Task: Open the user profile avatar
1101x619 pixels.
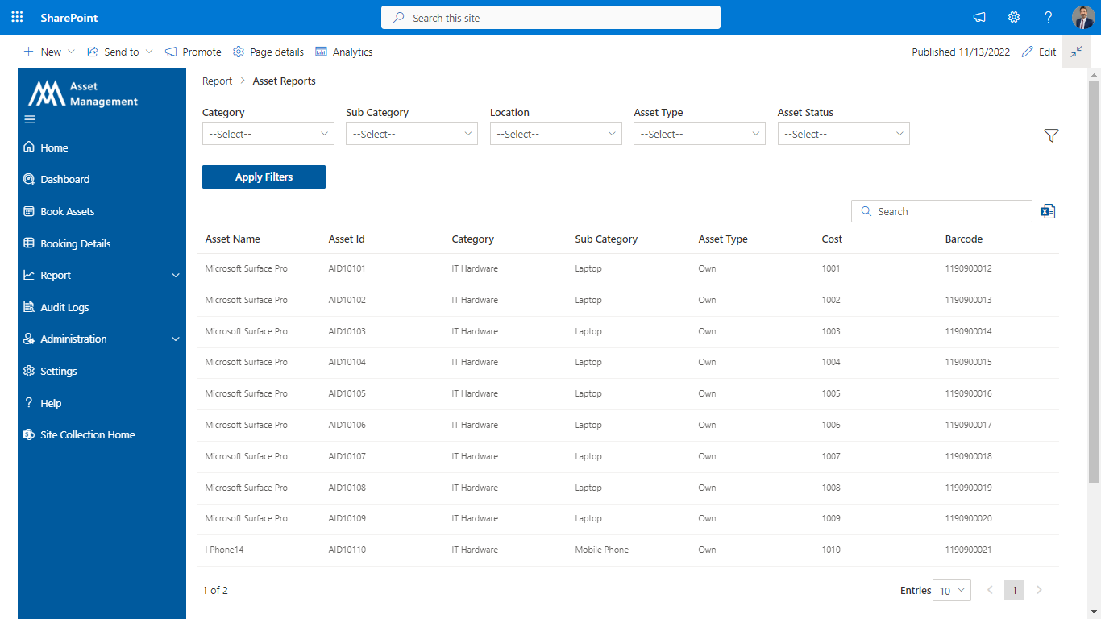Action: click(x=1082, y=17)
